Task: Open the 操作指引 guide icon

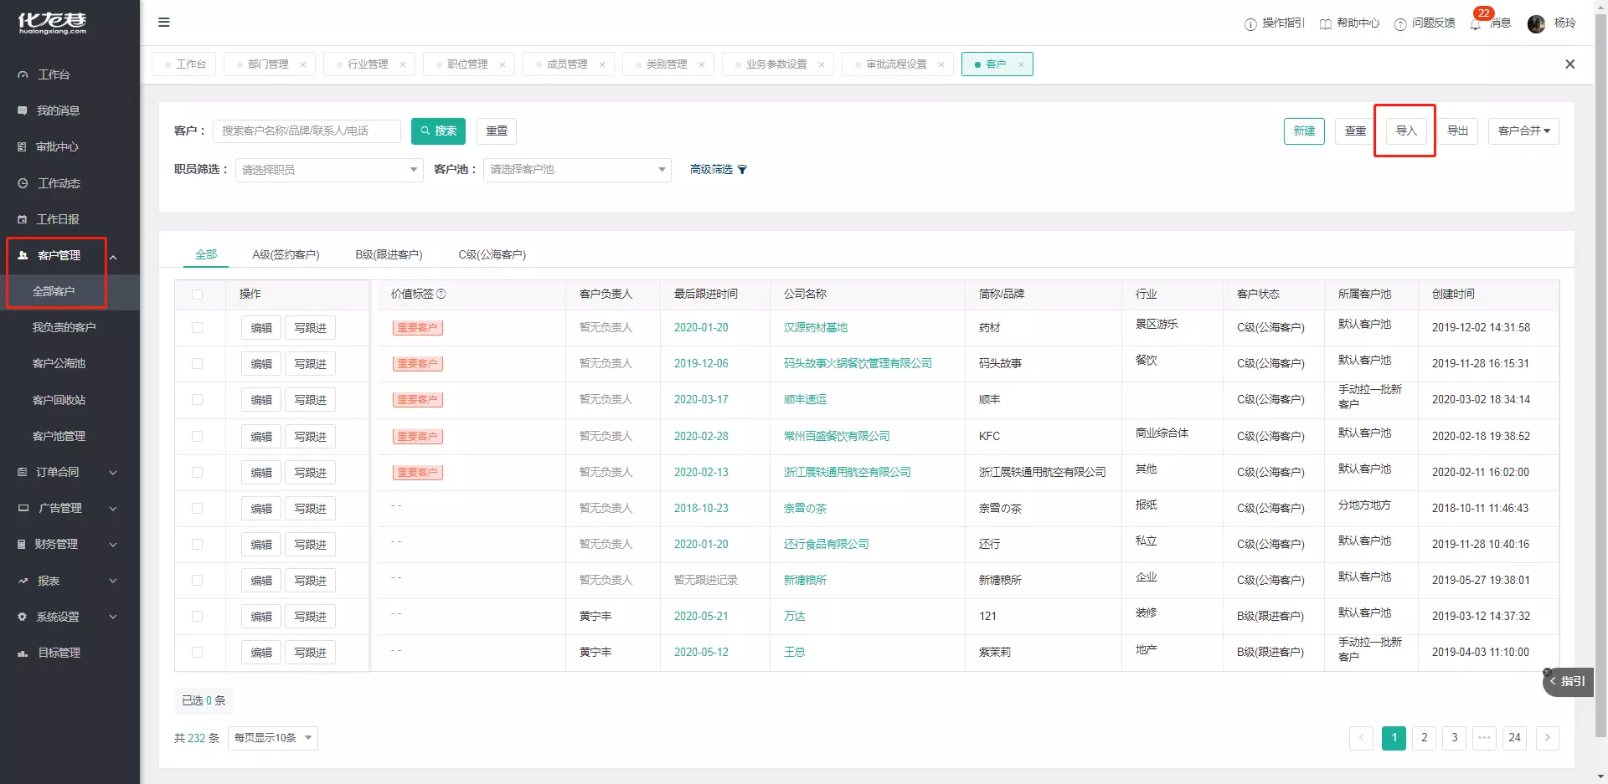Action: [1250, 23]
